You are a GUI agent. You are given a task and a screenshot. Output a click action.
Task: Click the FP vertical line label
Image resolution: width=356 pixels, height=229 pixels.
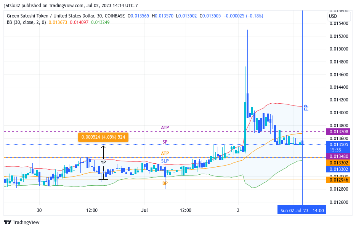point(306,107)
